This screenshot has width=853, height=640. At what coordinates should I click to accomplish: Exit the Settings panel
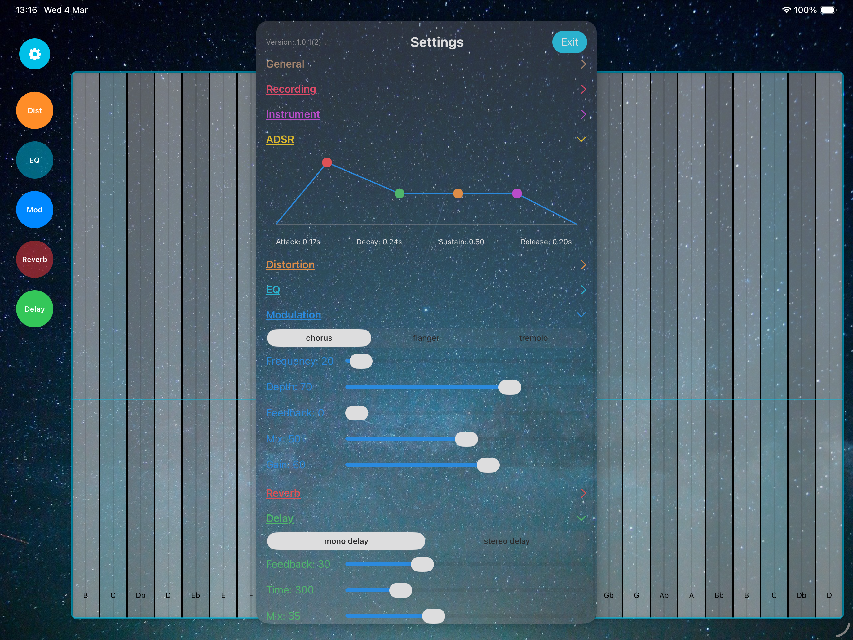570,42
